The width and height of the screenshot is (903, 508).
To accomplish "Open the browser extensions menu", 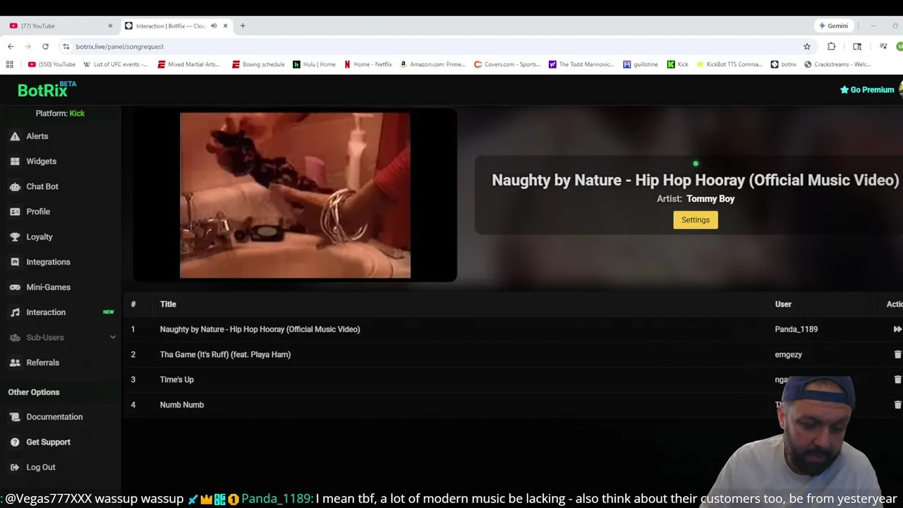I will tap(832, 47).
